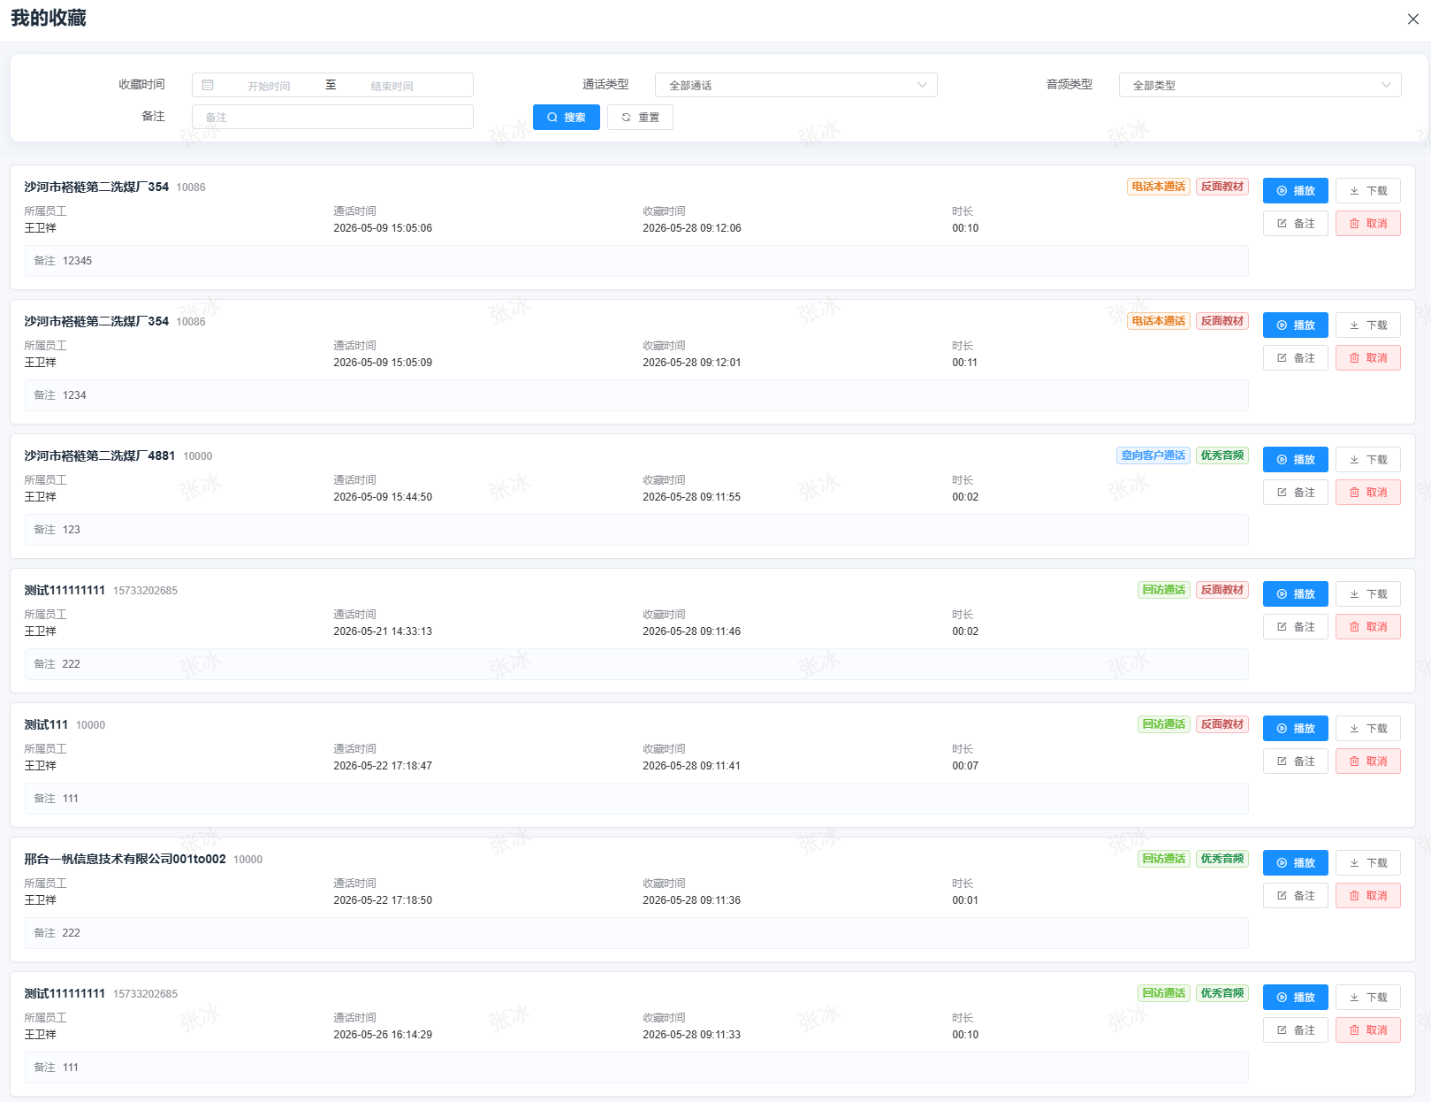The width and height of the screenshot is (1431, 1102).
Task: Play the 邢台一帆信息技术有限公司 recording
Action: tap(1295, 862)
